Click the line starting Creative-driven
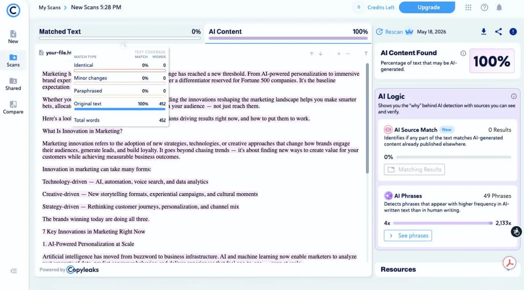This screenshot has width=524, height=290. [150, 194]
